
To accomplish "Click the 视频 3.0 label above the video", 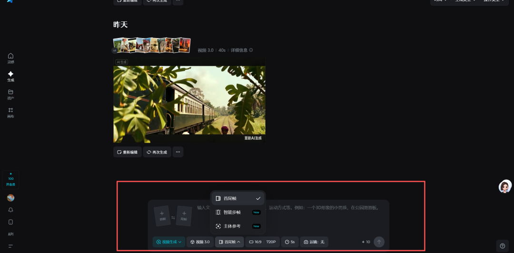I will (206, 50).
